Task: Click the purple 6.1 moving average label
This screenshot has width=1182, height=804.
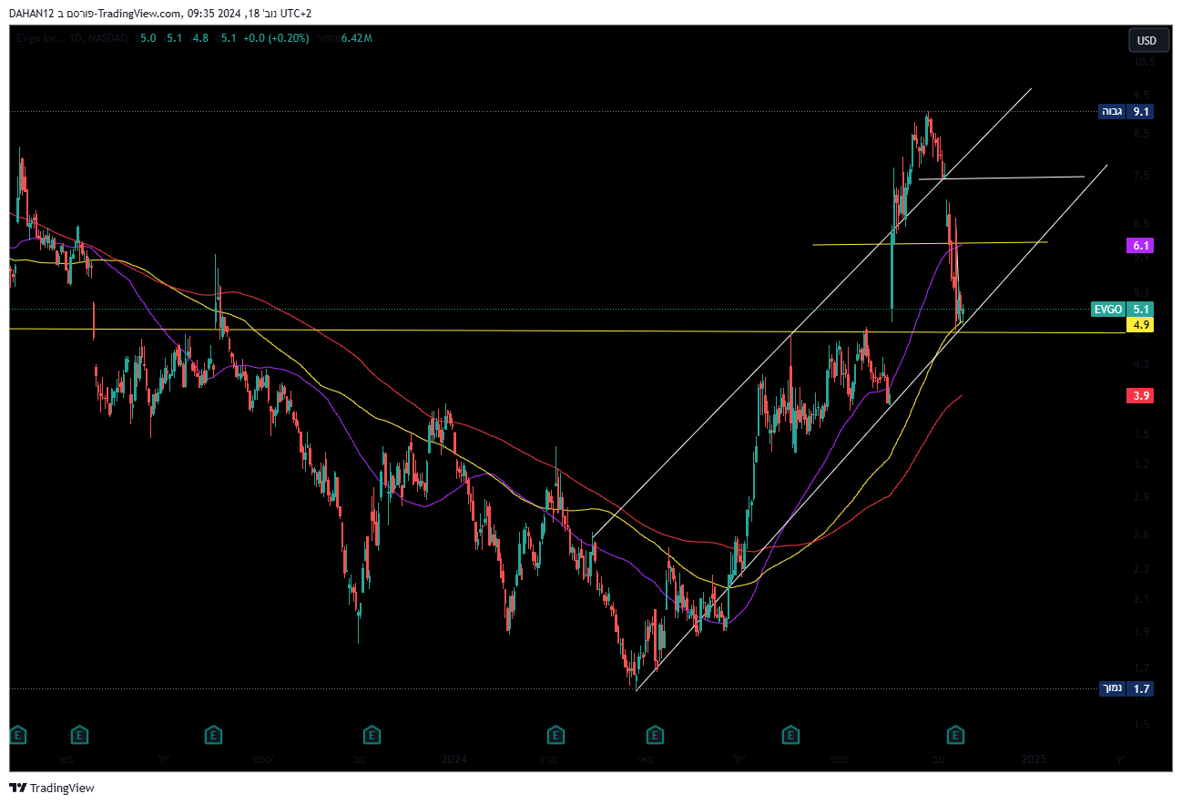Action: [1141, 246]
